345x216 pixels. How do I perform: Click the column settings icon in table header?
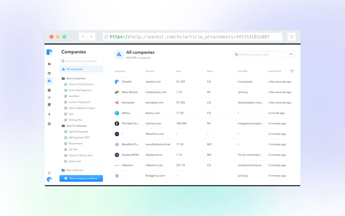coord(292,71)
